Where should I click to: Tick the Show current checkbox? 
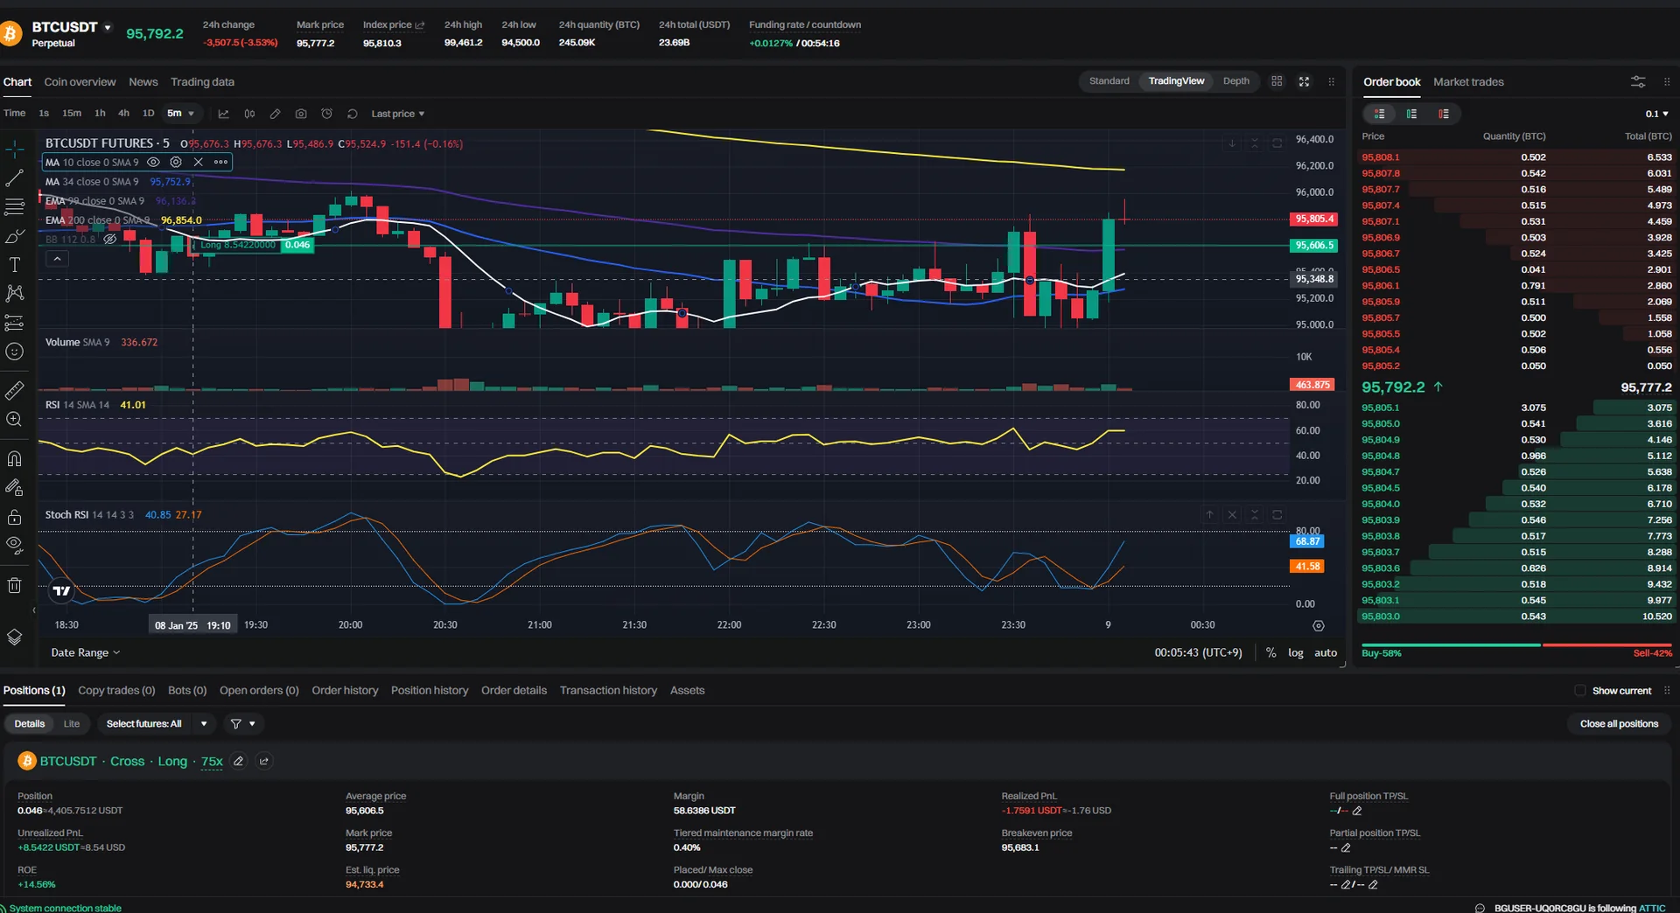[x=1580, y=690]
